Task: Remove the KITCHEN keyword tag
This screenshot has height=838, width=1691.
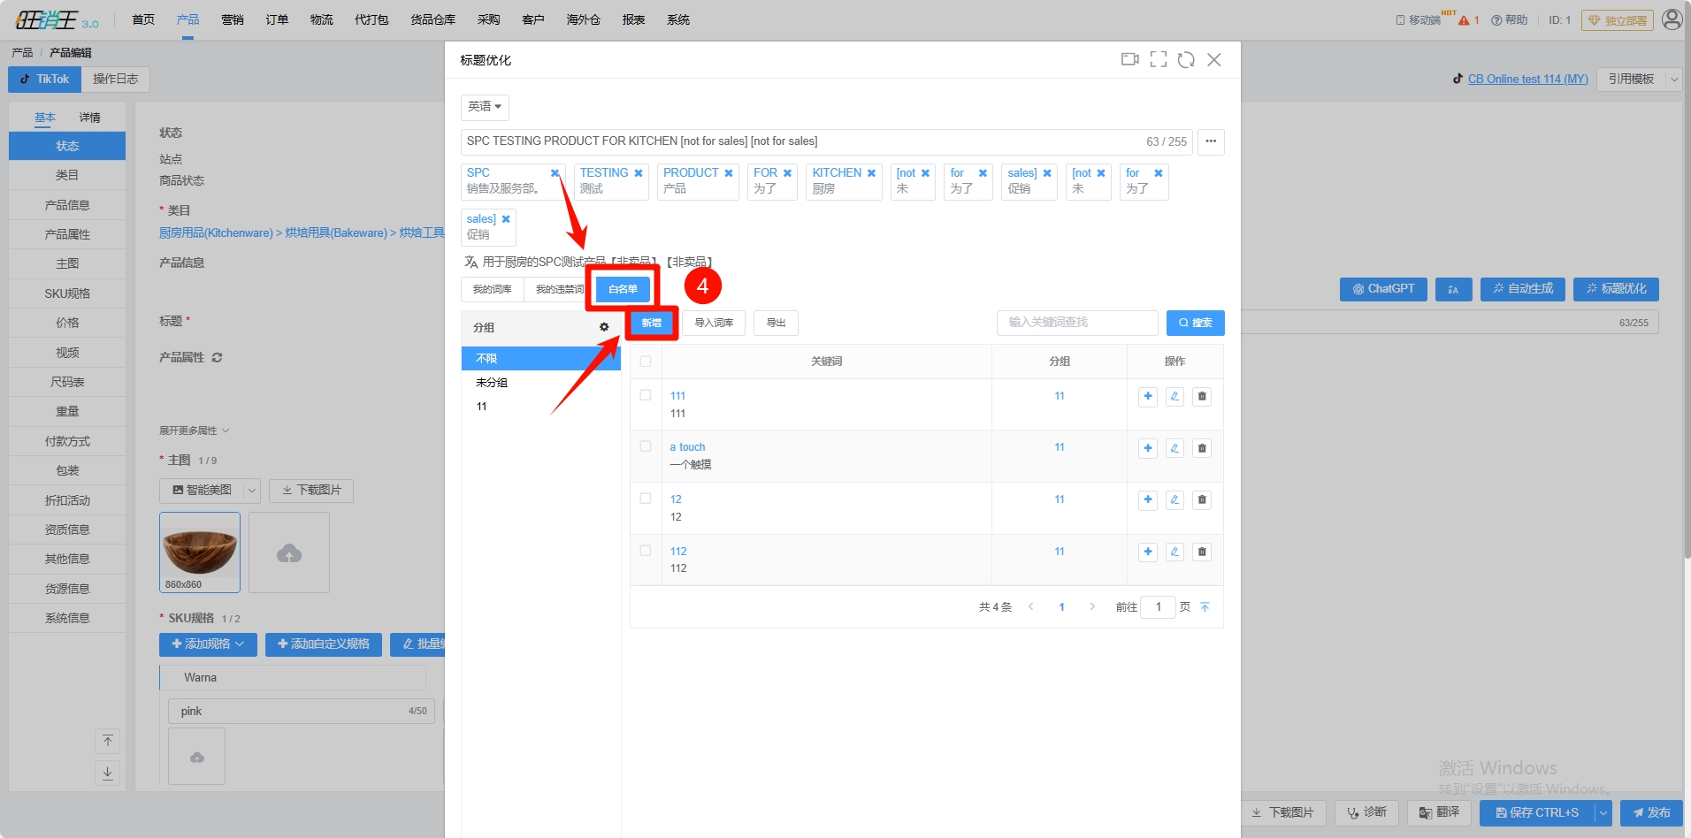Action: [x=871, y=173]
